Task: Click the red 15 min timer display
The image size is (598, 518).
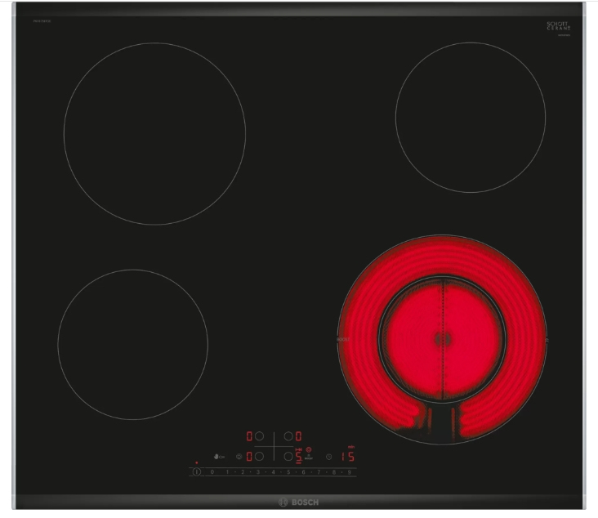Action: pyautogui.click(x=348, y=458)
